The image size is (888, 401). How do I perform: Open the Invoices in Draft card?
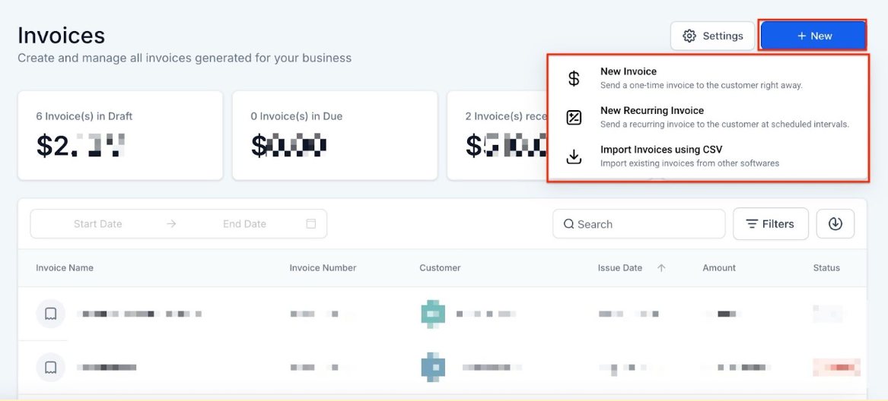[x=120, y=135]
